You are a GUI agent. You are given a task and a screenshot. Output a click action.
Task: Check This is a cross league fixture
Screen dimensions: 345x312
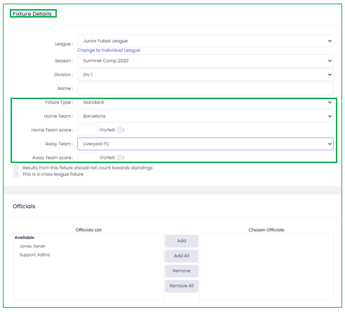[x=16, y=174]
